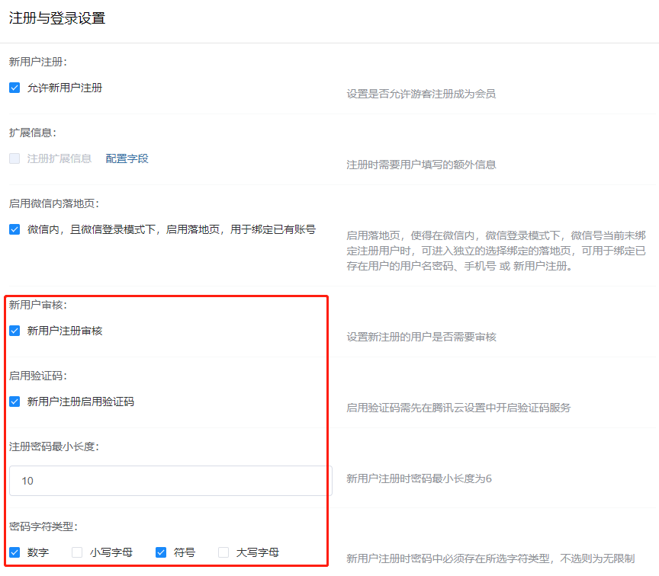Click the 注册密码最小长度 input field
Image resolution: width=659 pixels, height=576 pixels.
click(171, 481)
